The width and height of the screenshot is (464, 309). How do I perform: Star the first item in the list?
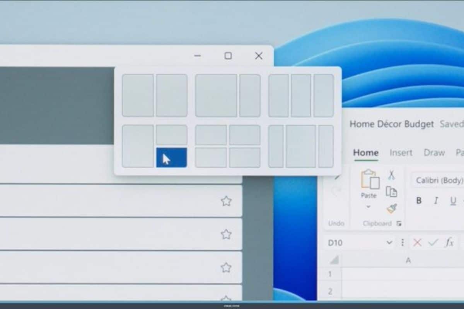pyautogui.click(x=226, y=201)
